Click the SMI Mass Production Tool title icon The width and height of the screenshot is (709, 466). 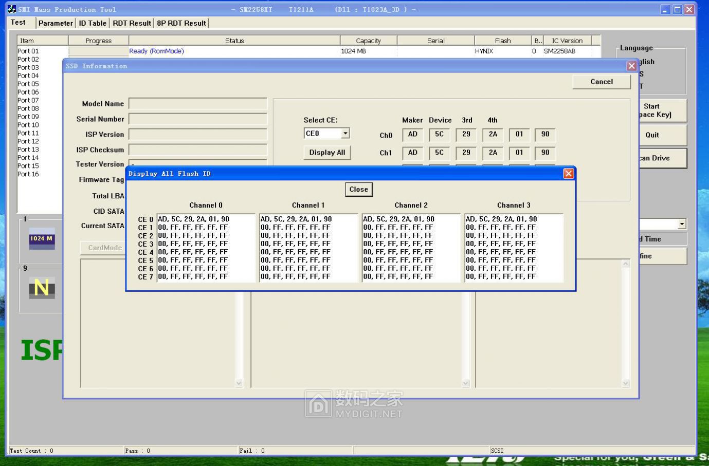pyautogui.click(x=11, y=9)
